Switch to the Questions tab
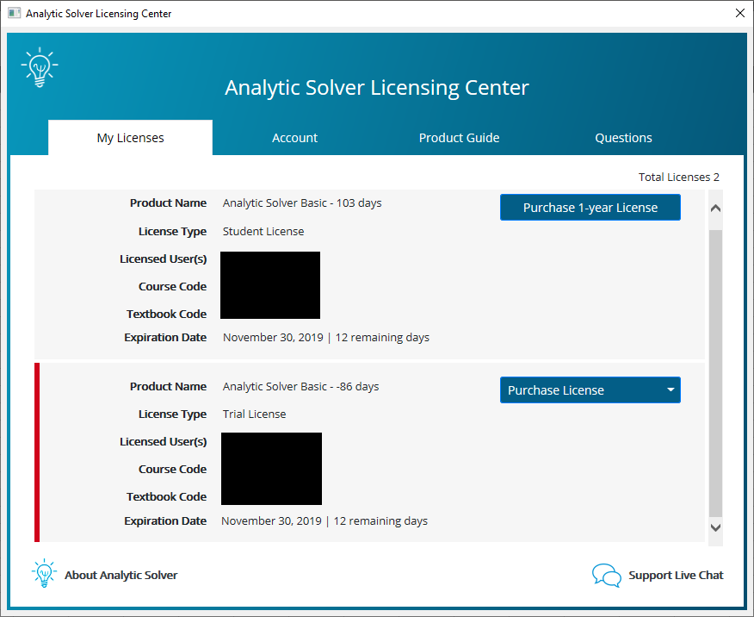The image size is (754, 617). tap(623, 138)
